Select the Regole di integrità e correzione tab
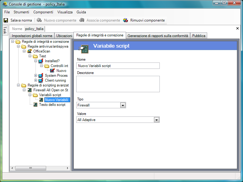This screenshot has height=182, width=243. [100, 35]
